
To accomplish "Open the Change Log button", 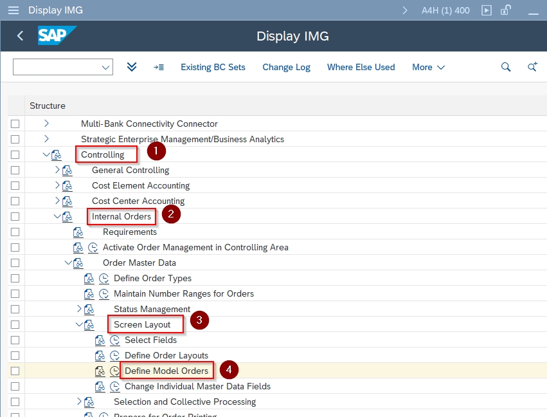I will coord(286,67).
